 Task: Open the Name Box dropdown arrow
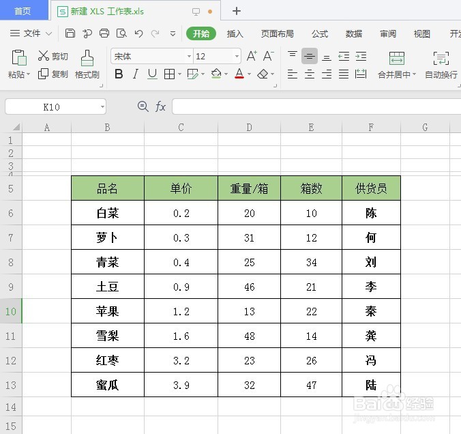(102, 106)
